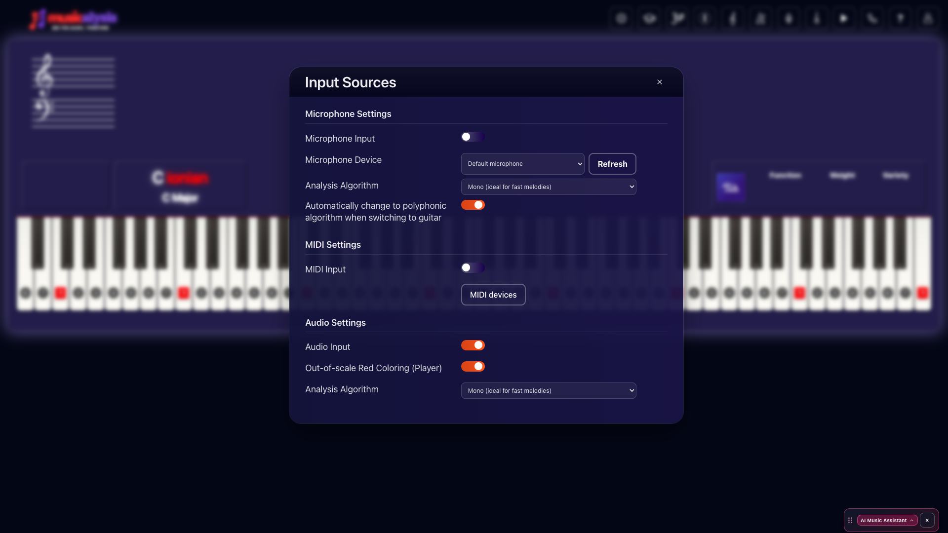Open the Microphone Settings Analysis Algorithm dropdown

(549, 187)
